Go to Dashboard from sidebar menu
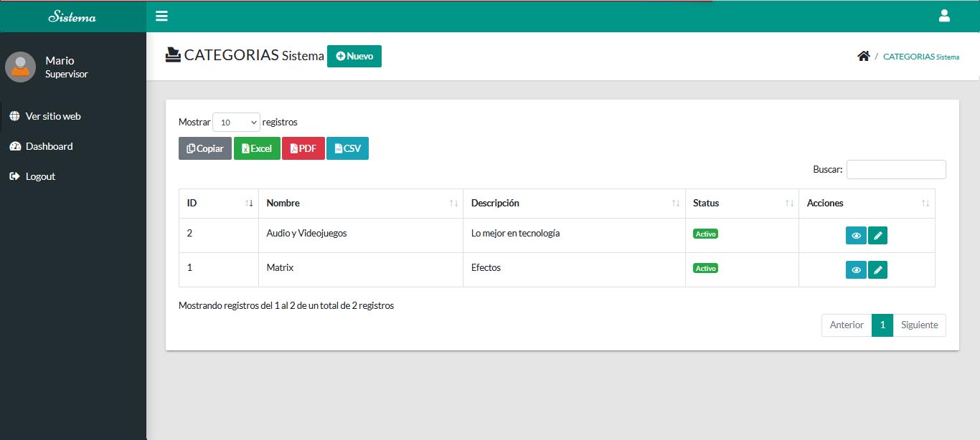This screenshot has height=440, width=980. point(49,146)
